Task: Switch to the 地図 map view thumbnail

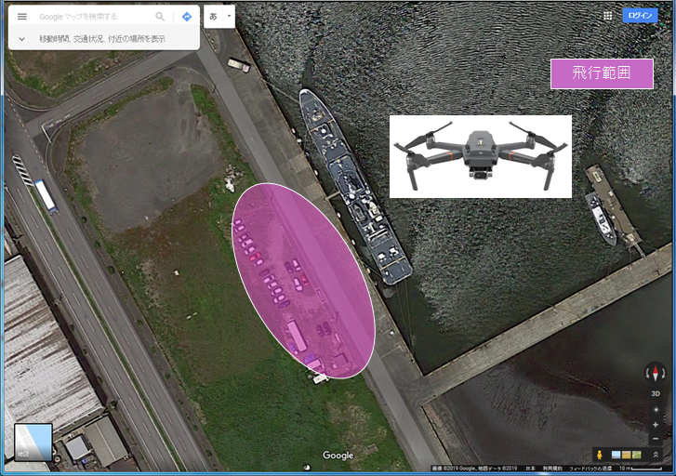Action: [33, 443]
